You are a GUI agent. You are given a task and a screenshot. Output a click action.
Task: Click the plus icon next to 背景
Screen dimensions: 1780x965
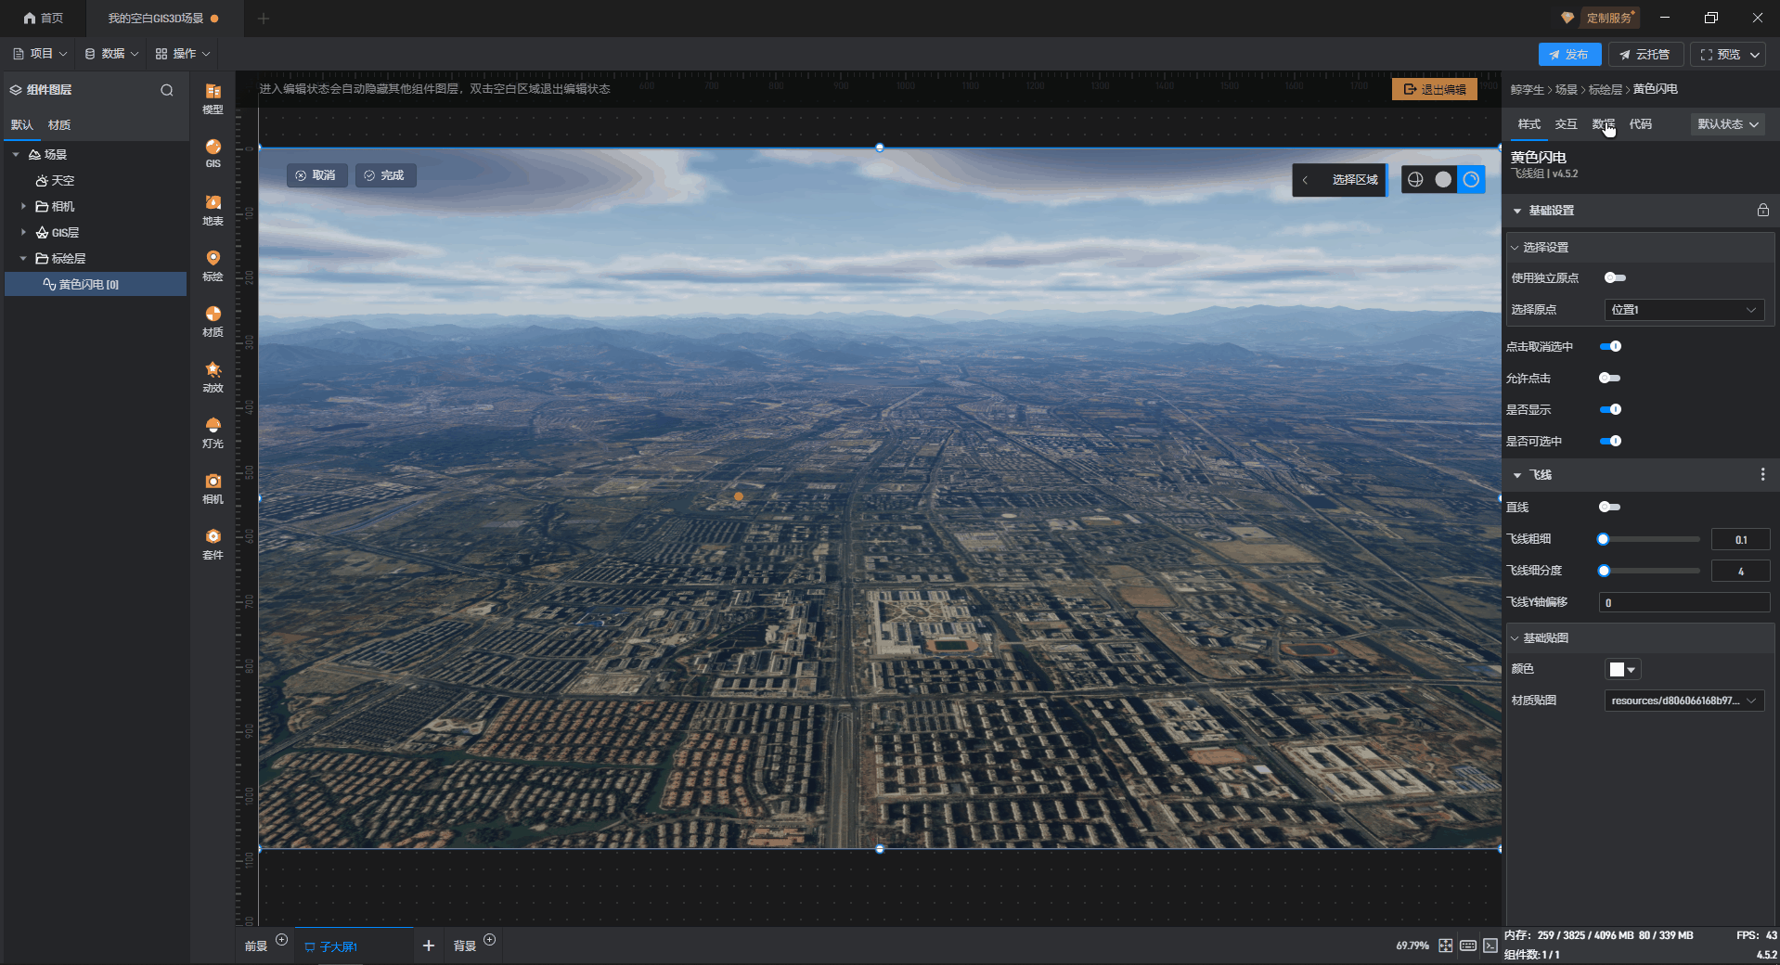pyautogui.click(x=489, y=940)
